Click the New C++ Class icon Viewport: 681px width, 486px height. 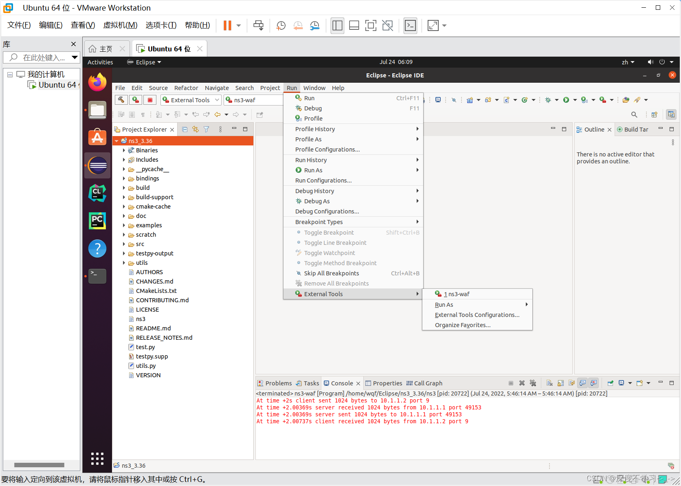525,100
